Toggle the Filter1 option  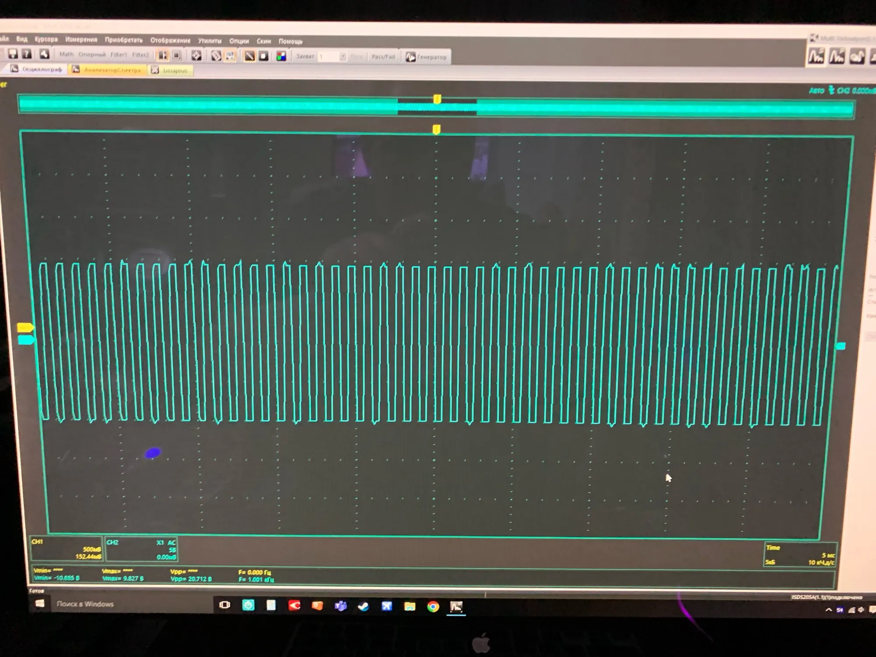(x=118, y=55)
